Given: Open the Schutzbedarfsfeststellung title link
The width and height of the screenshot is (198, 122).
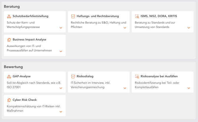Looking at the screenshot, I should [x=30, y=16].
